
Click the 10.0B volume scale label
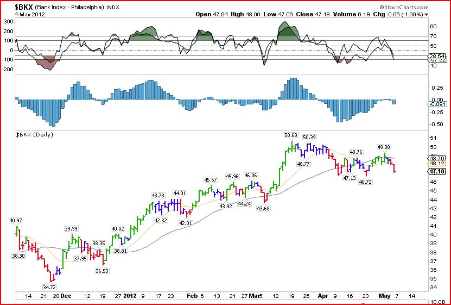(438, 301)
